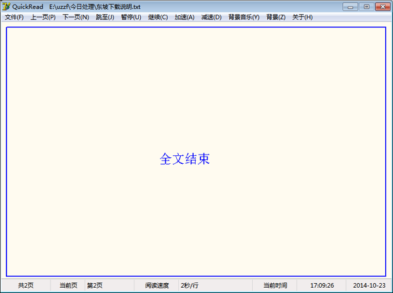Click the 阅读速度 status bar label
The image size is (393, 293).
pos(157,286)
